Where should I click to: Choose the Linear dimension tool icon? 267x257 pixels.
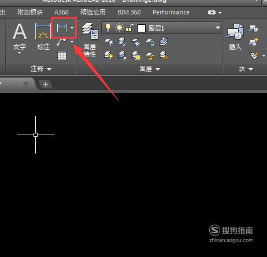[62, 28]
